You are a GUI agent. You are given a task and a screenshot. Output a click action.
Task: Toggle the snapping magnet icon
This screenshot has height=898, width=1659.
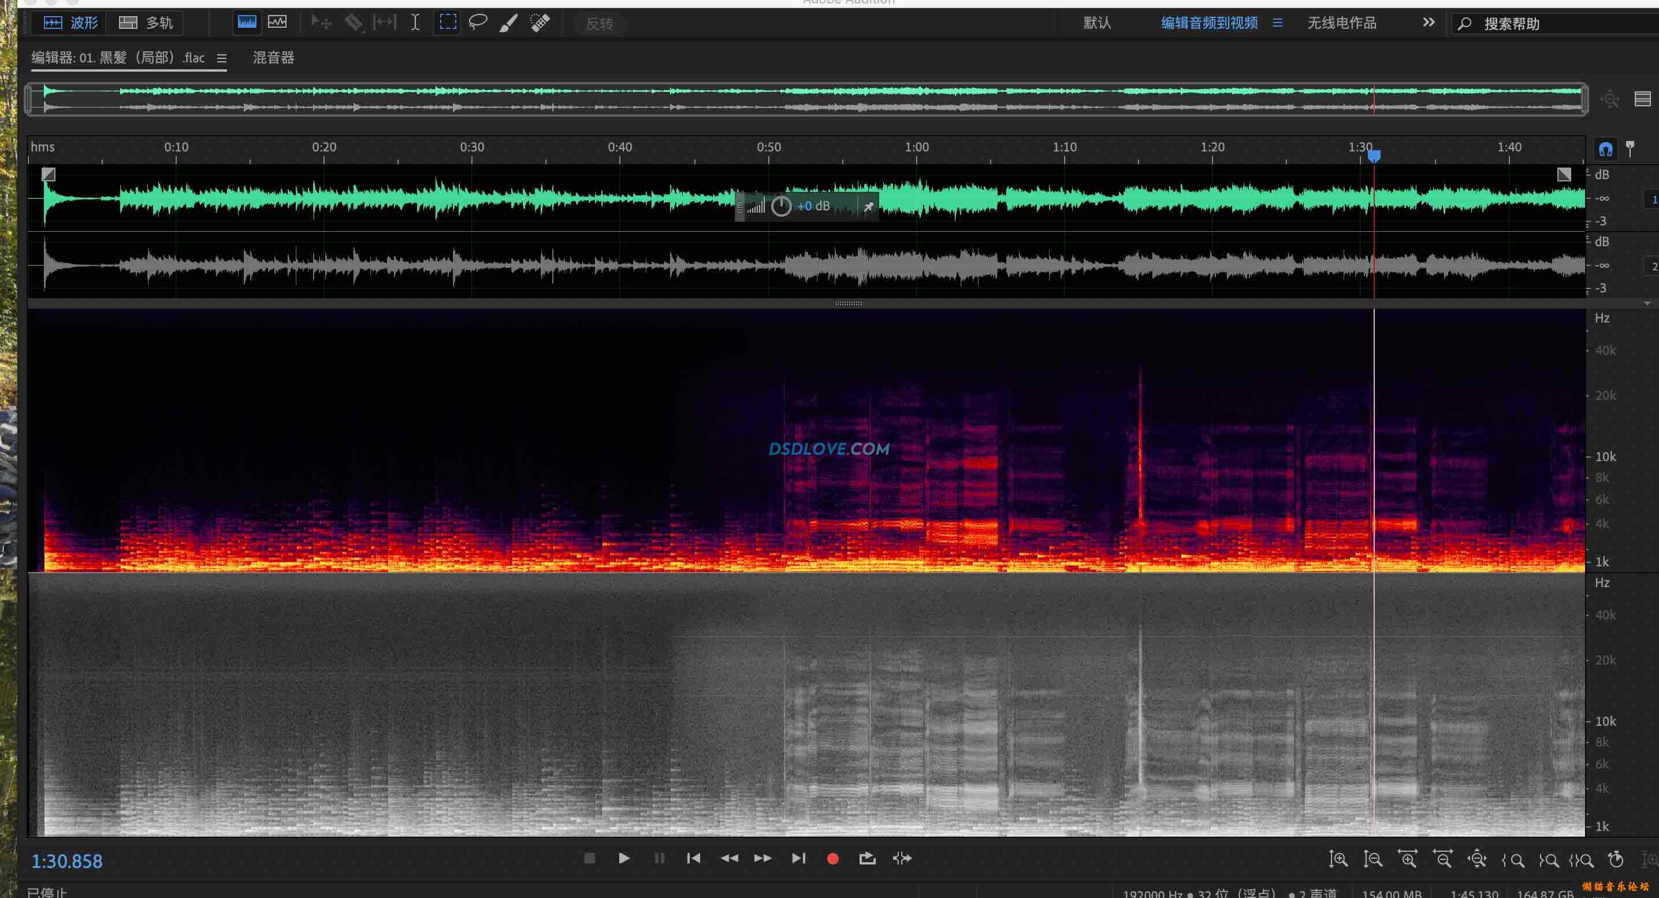(x=1605, y=150)
